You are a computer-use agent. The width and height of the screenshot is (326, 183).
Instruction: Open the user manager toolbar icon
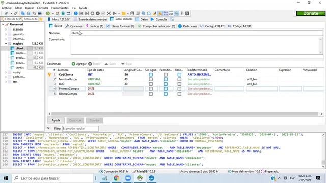[x=58, y=14]
